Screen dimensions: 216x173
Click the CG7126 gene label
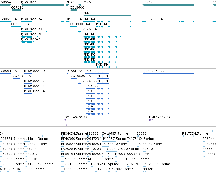(x=85, y=2)
